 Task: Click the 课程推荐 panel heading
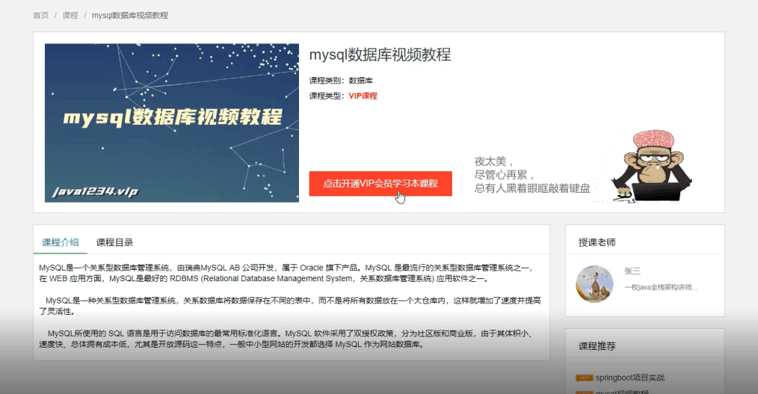597,346
